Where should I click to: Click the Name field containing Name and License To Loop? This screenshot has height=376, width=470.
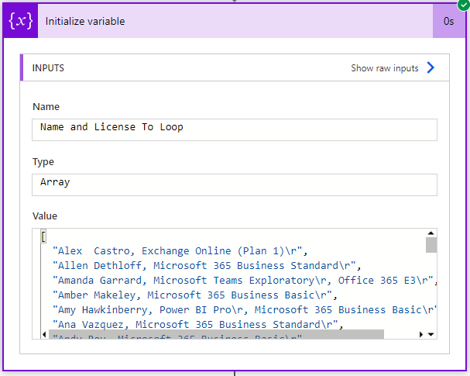tap(235, 129)
